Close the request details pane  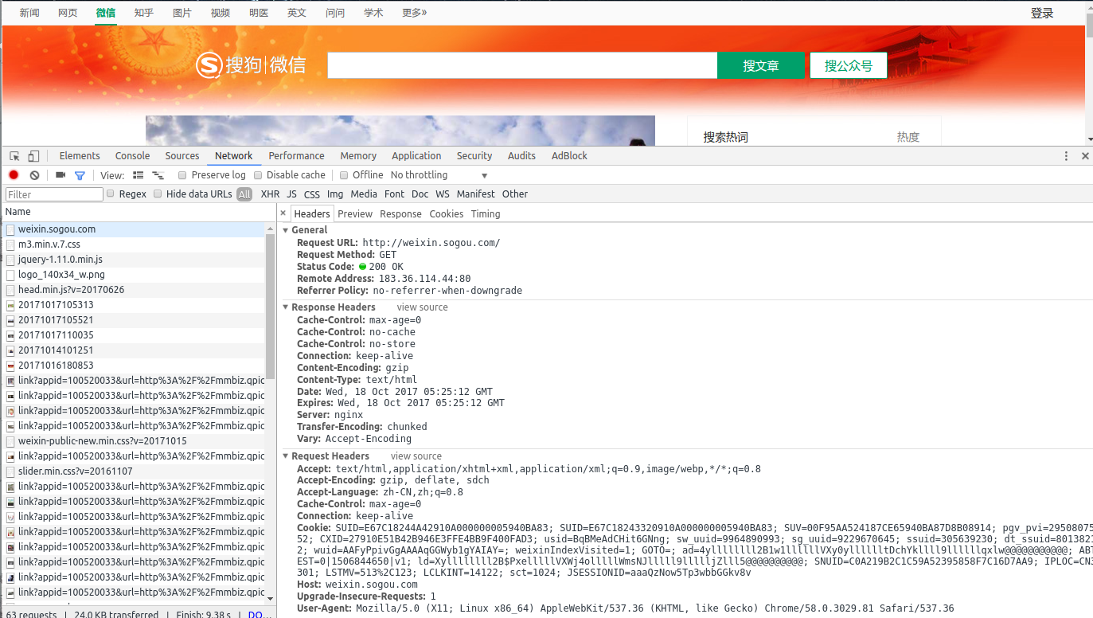pyautogui.click(x=283, y=213)
